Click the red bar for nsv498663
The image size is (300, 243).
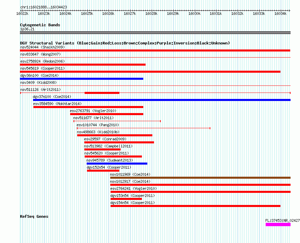click(115, 135)
